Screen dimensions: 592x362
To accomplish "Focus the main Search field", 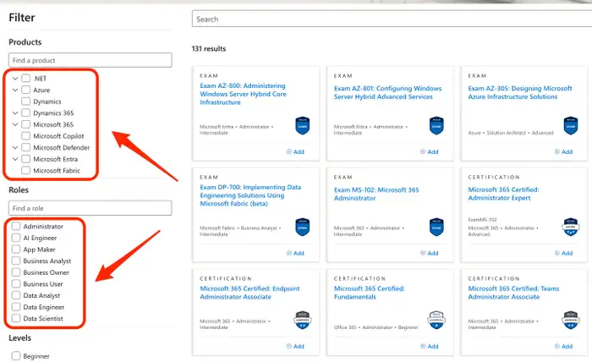I will [x=392, y=19].
